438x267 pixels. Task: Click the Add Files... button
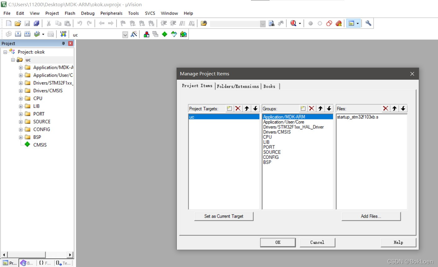tap(371, 216)
